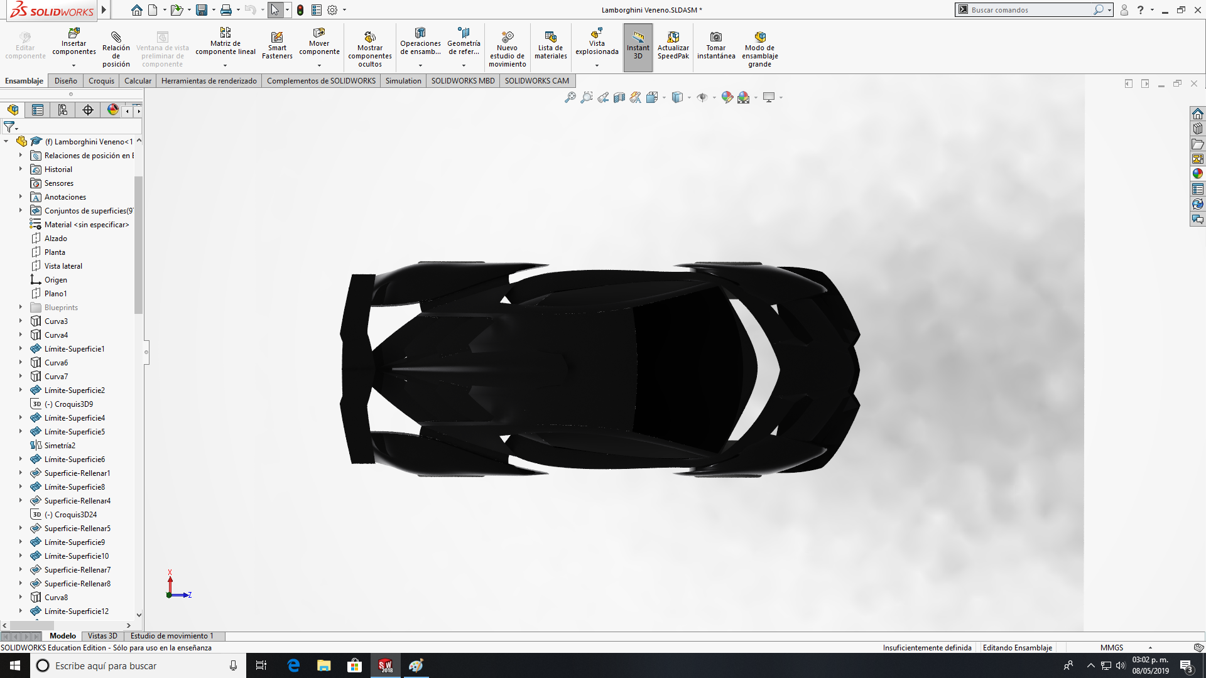Viewport: 1206px width, 678px height.
Task: Expand Límite-Superficie1 feature
Action: [x=20, y=348]
